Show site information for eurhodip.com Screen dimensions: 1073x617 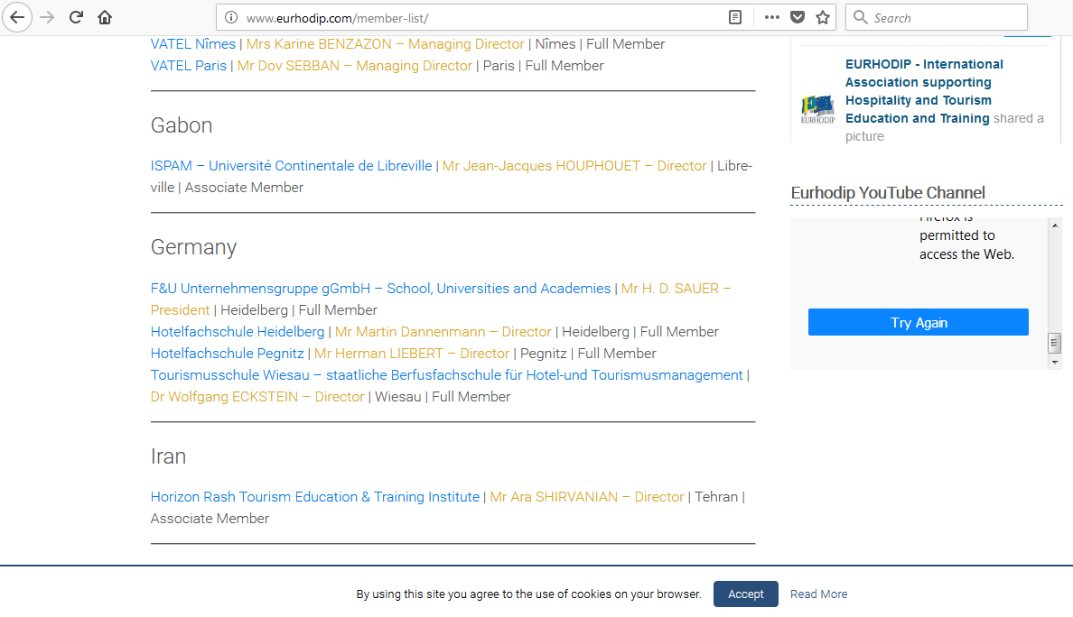231,18
